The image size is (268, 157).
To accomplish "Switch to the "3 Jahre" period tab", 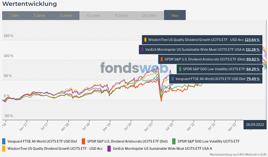I will 39,16.
